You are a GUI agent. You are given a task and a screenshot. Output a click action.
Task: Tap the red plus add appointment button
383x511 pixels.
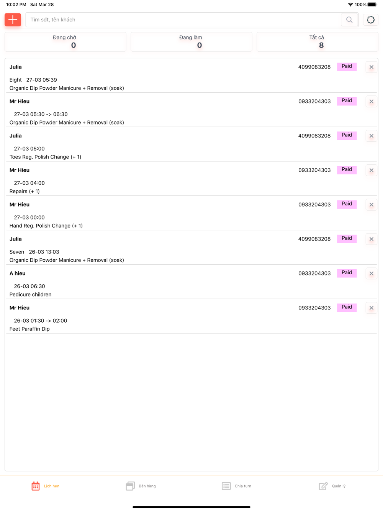(13, 20)
